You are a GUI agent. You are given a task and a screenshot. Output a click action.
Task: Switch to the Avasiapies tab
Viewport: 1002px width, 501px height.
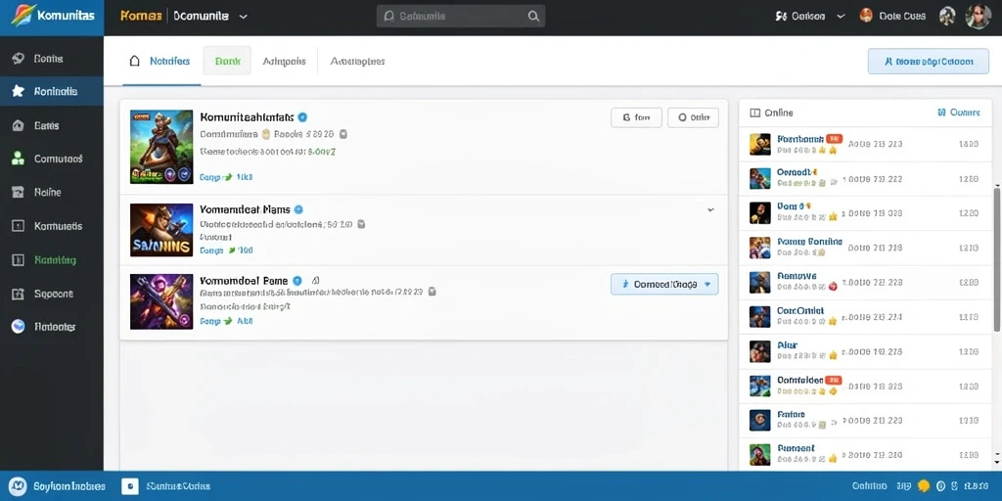[x=358, y=62]
